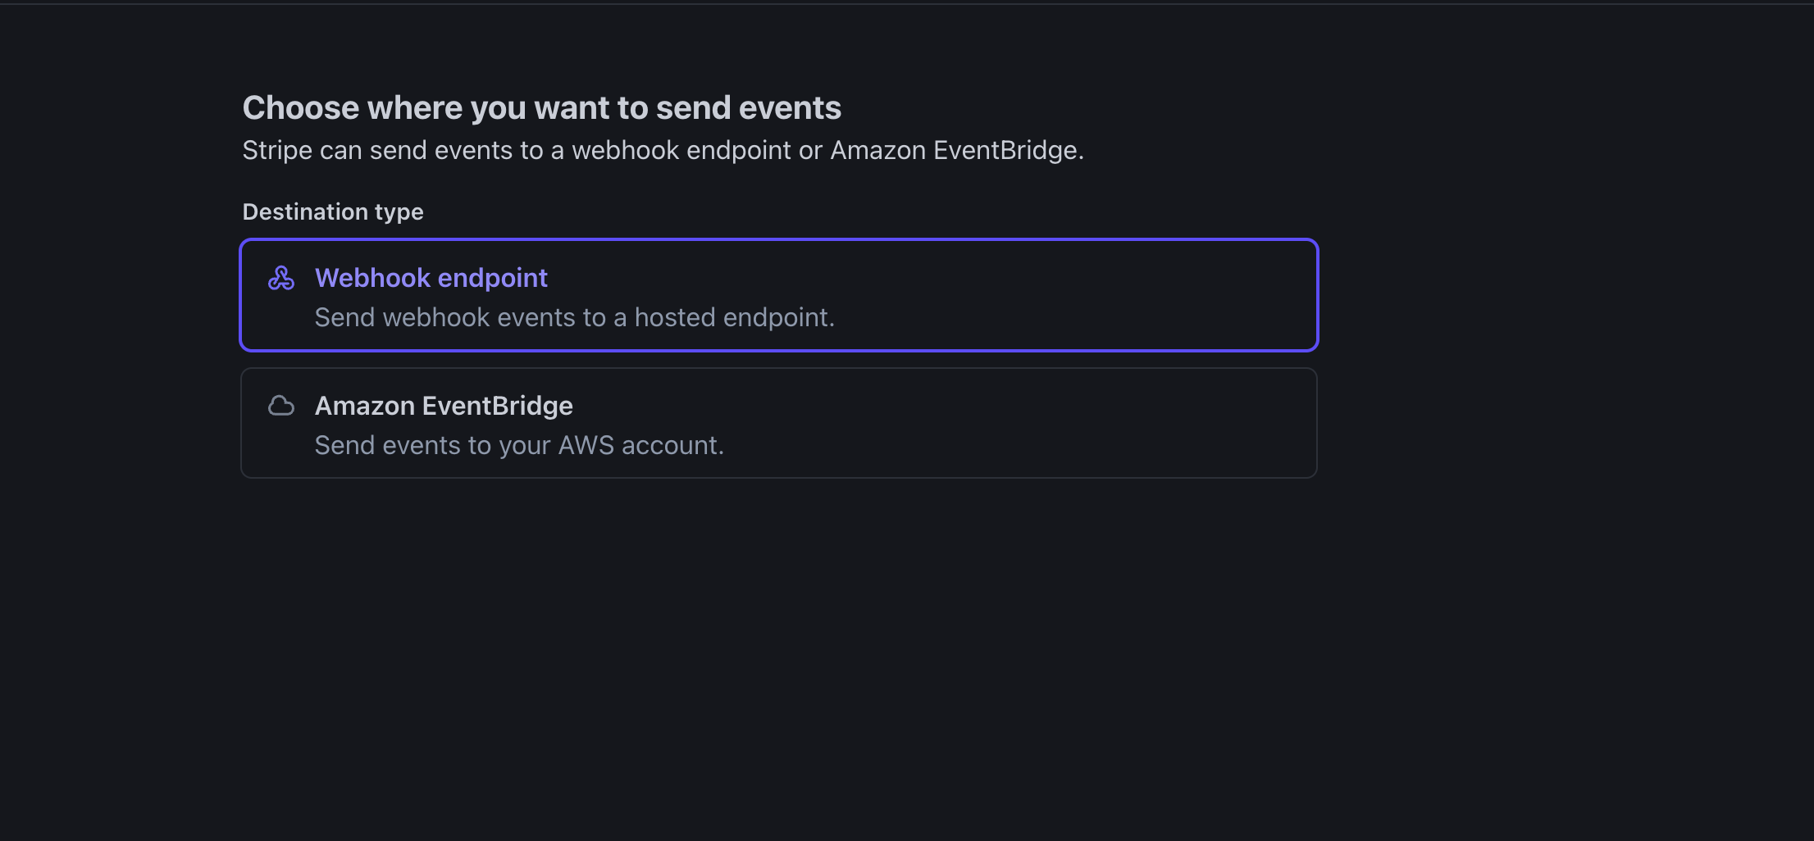Click the "Stripe can send events" subtitle
Image resolution: width=1814 pixels, height=841 pixels.
point(663,150)
